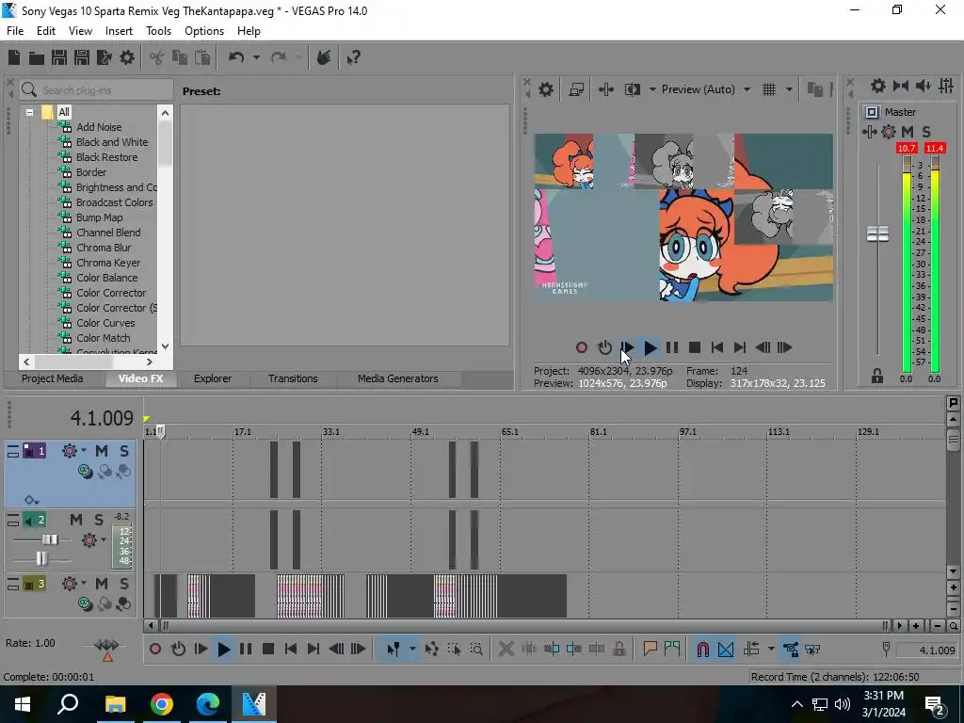
Task: Open track 1 Track FX dropdown arrow
Action: click(x=84, y=451)
